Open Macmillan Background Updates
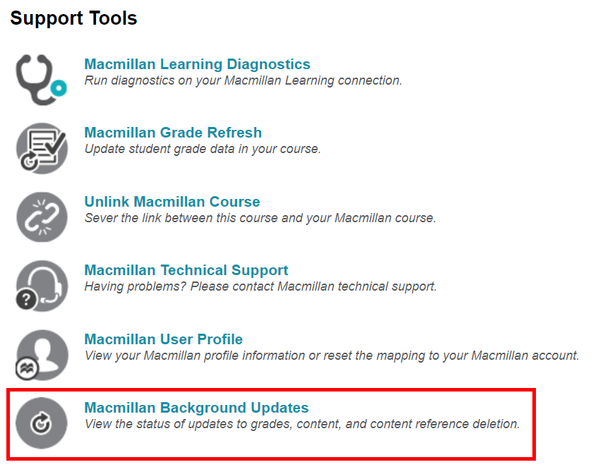Screen dimensions: 603x467 [x=197, y=408]
